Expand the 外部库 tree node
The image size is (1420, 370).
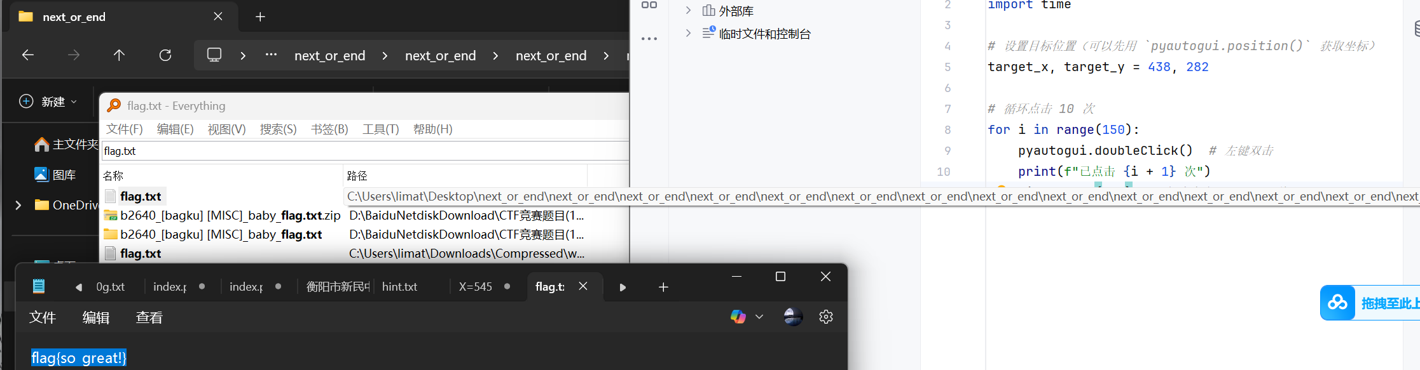pyautogui.click(x=688, y=10)
